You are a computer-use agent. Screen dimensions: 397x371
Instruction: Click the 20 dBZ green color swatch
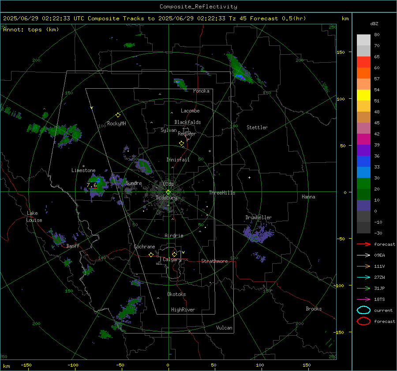(x=363, y=184)
